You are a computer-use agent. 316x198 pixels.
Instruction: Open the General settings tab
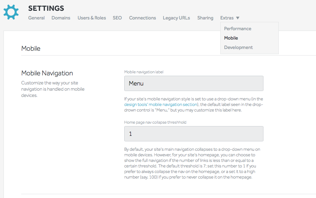point(37,18)
